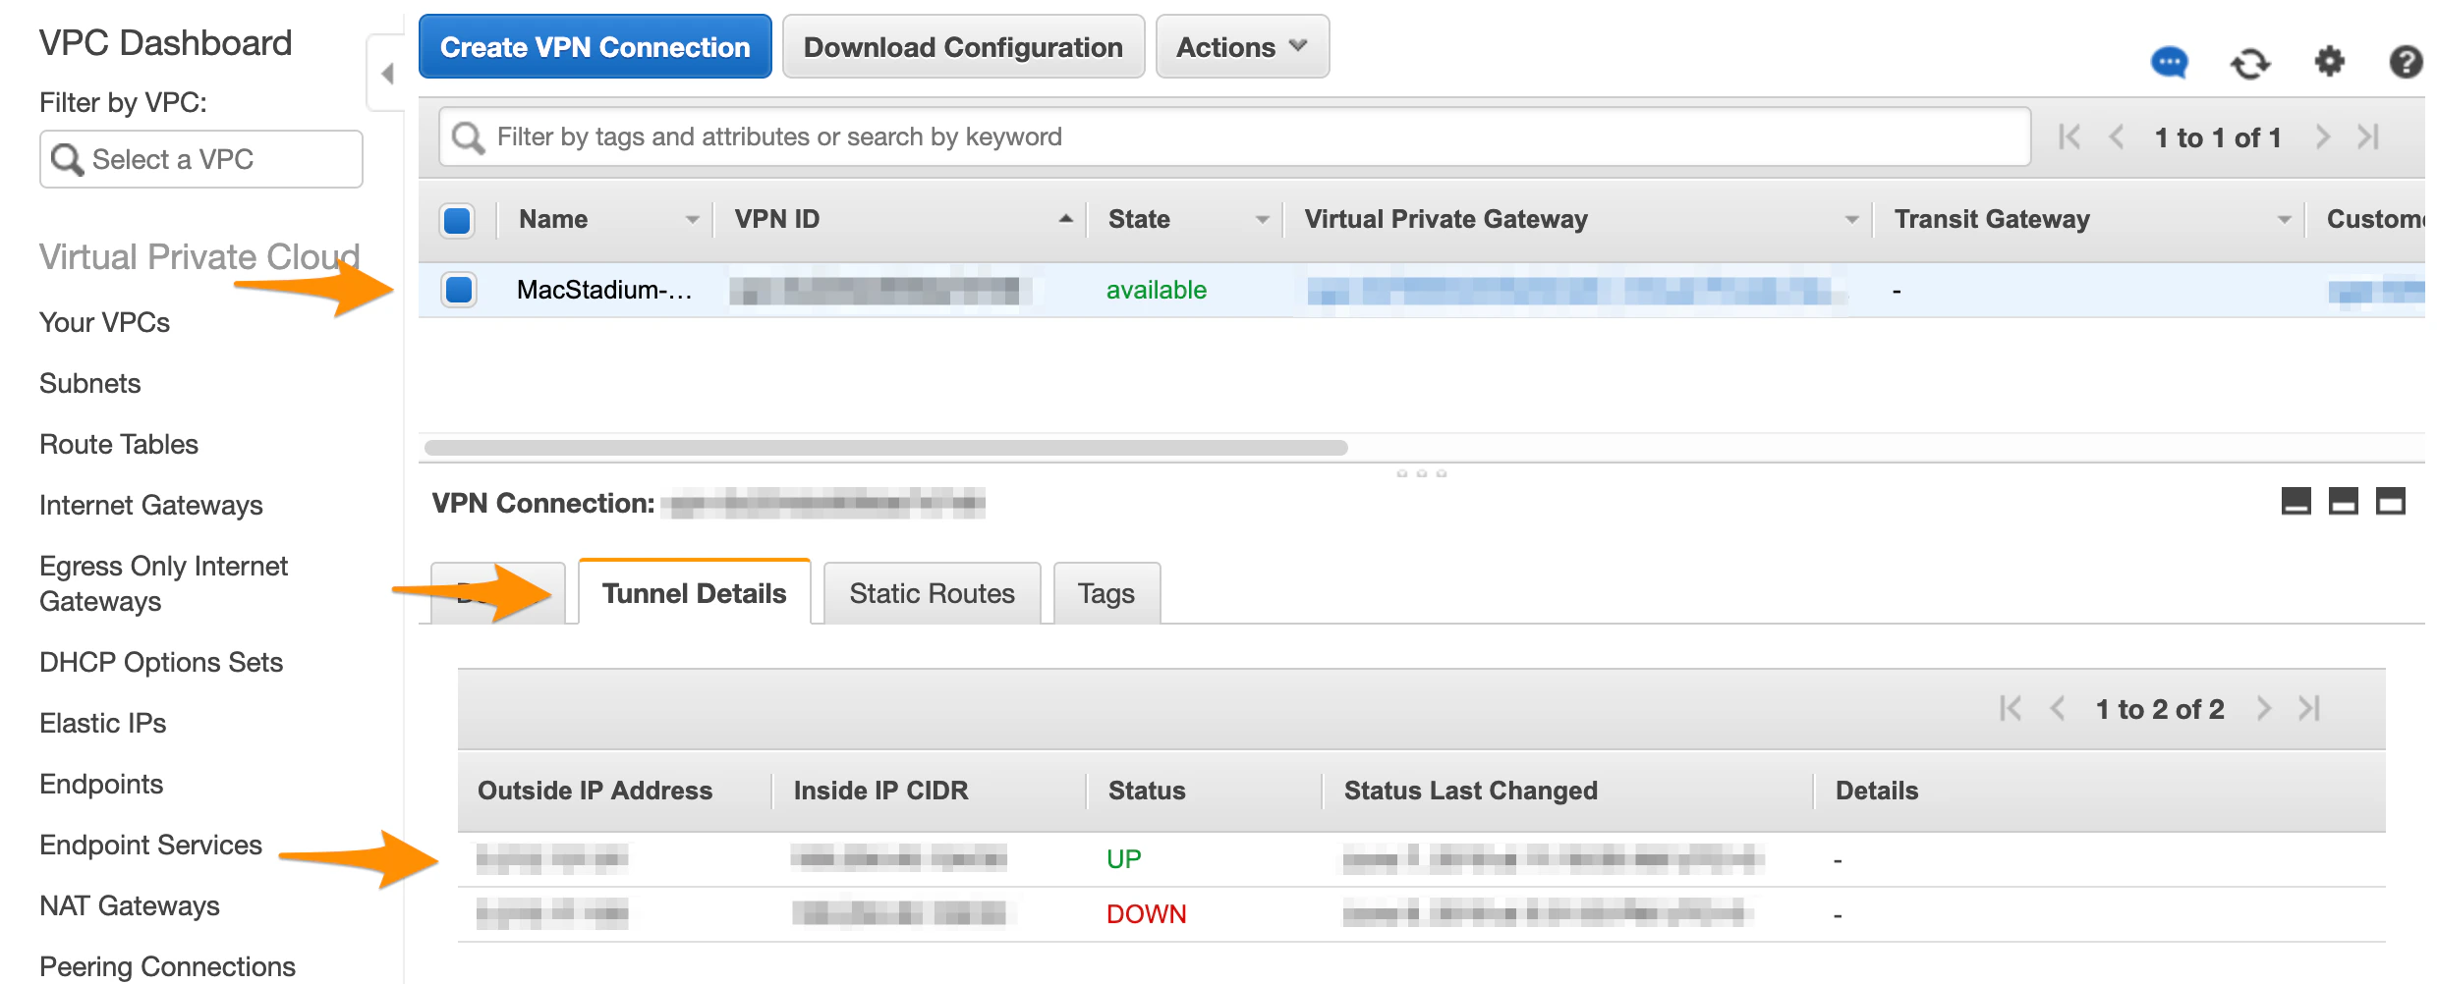Open the feedback chat bubble icon
The height and width of the screenshot is (984, 2437).
[x=2171, y=62]
